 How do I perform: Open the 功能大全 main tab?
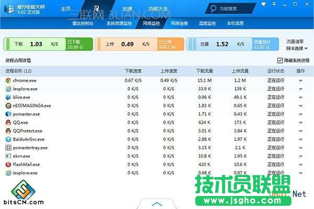coord(158,9)
